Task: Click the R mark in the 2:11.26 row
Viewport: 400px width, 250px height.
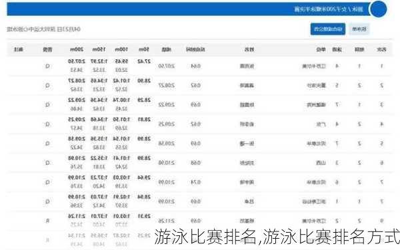Action: [x=47, y=221]
